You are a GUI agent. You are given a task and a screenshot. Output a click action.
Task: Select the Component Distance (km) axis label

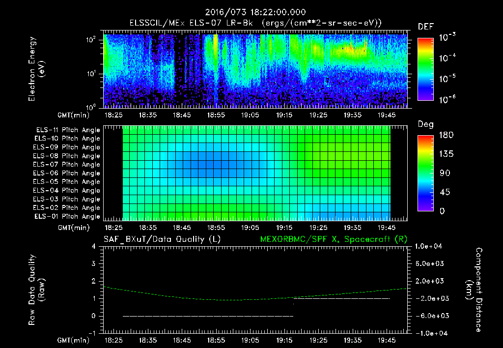(474, 290)
